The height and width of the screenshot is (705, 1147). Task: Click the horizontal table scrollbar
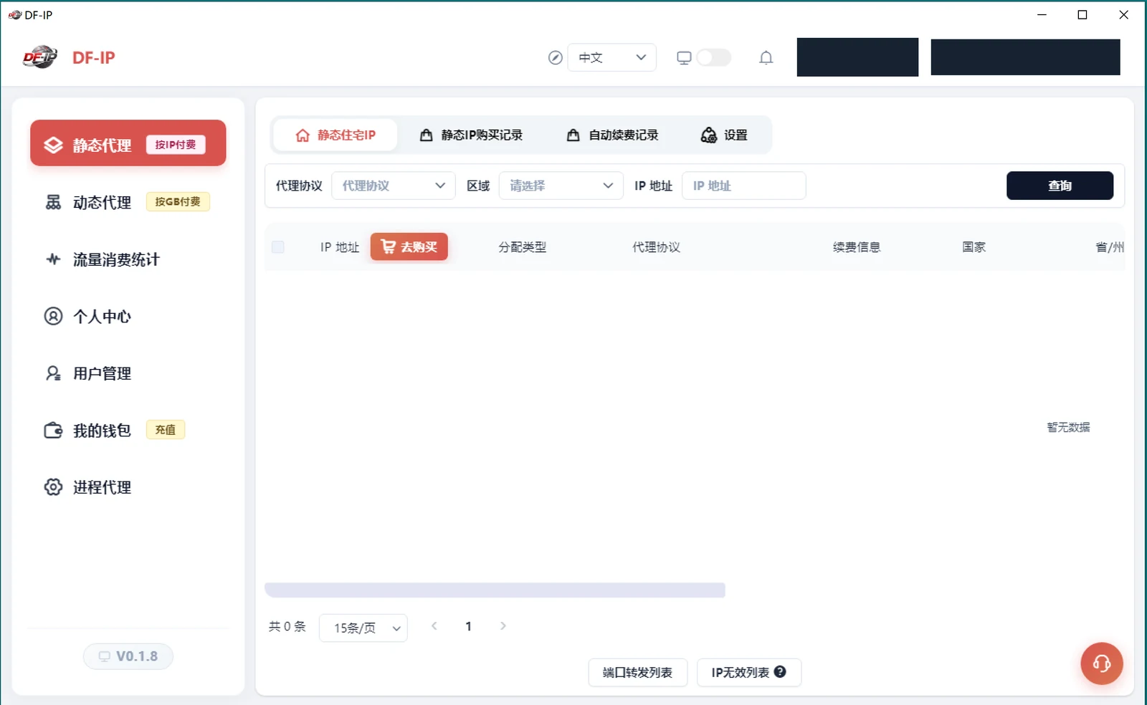(495, 590)
